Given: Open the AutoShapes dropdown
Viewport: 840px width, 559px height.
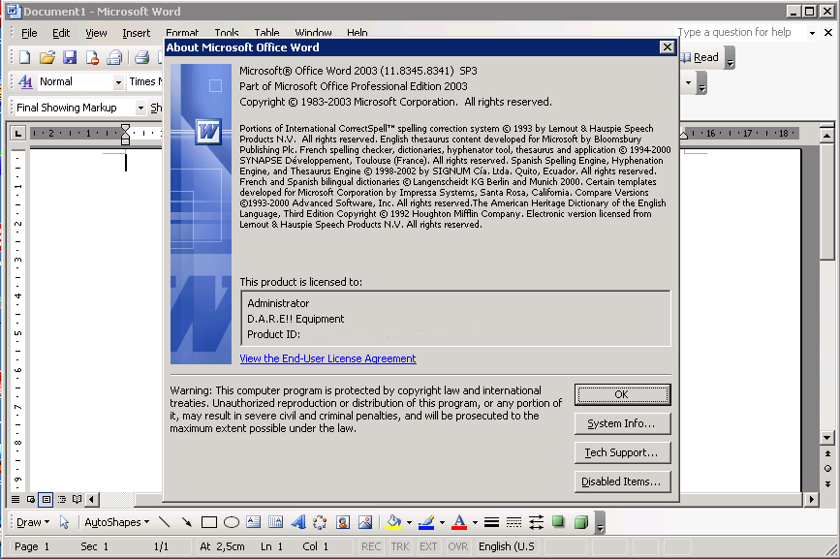Looking at the screenshot, I should pos(117,522).
